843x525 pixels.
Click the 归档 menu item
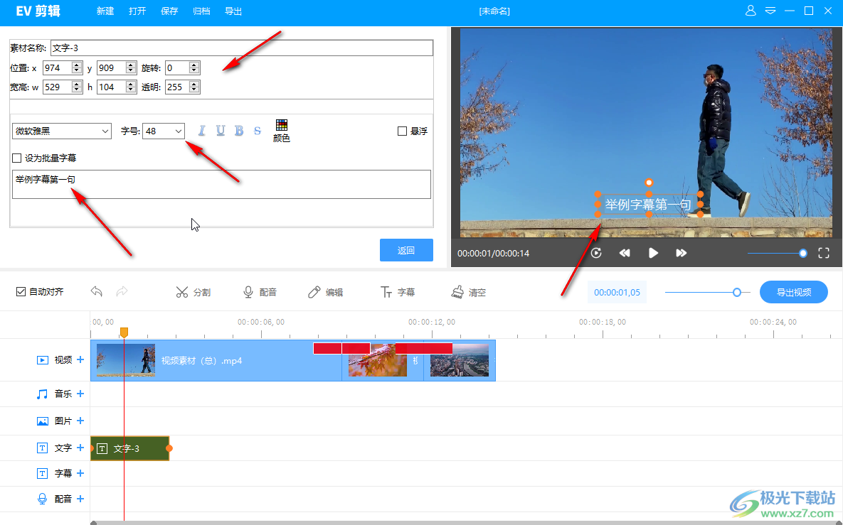[x=201, y=11]
